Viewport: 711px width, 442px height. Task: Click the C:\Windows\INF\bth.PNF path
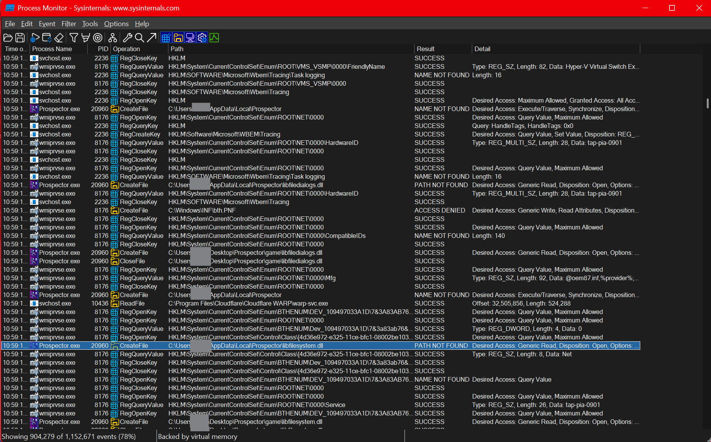pyautogui.click(x=202, y=210)
